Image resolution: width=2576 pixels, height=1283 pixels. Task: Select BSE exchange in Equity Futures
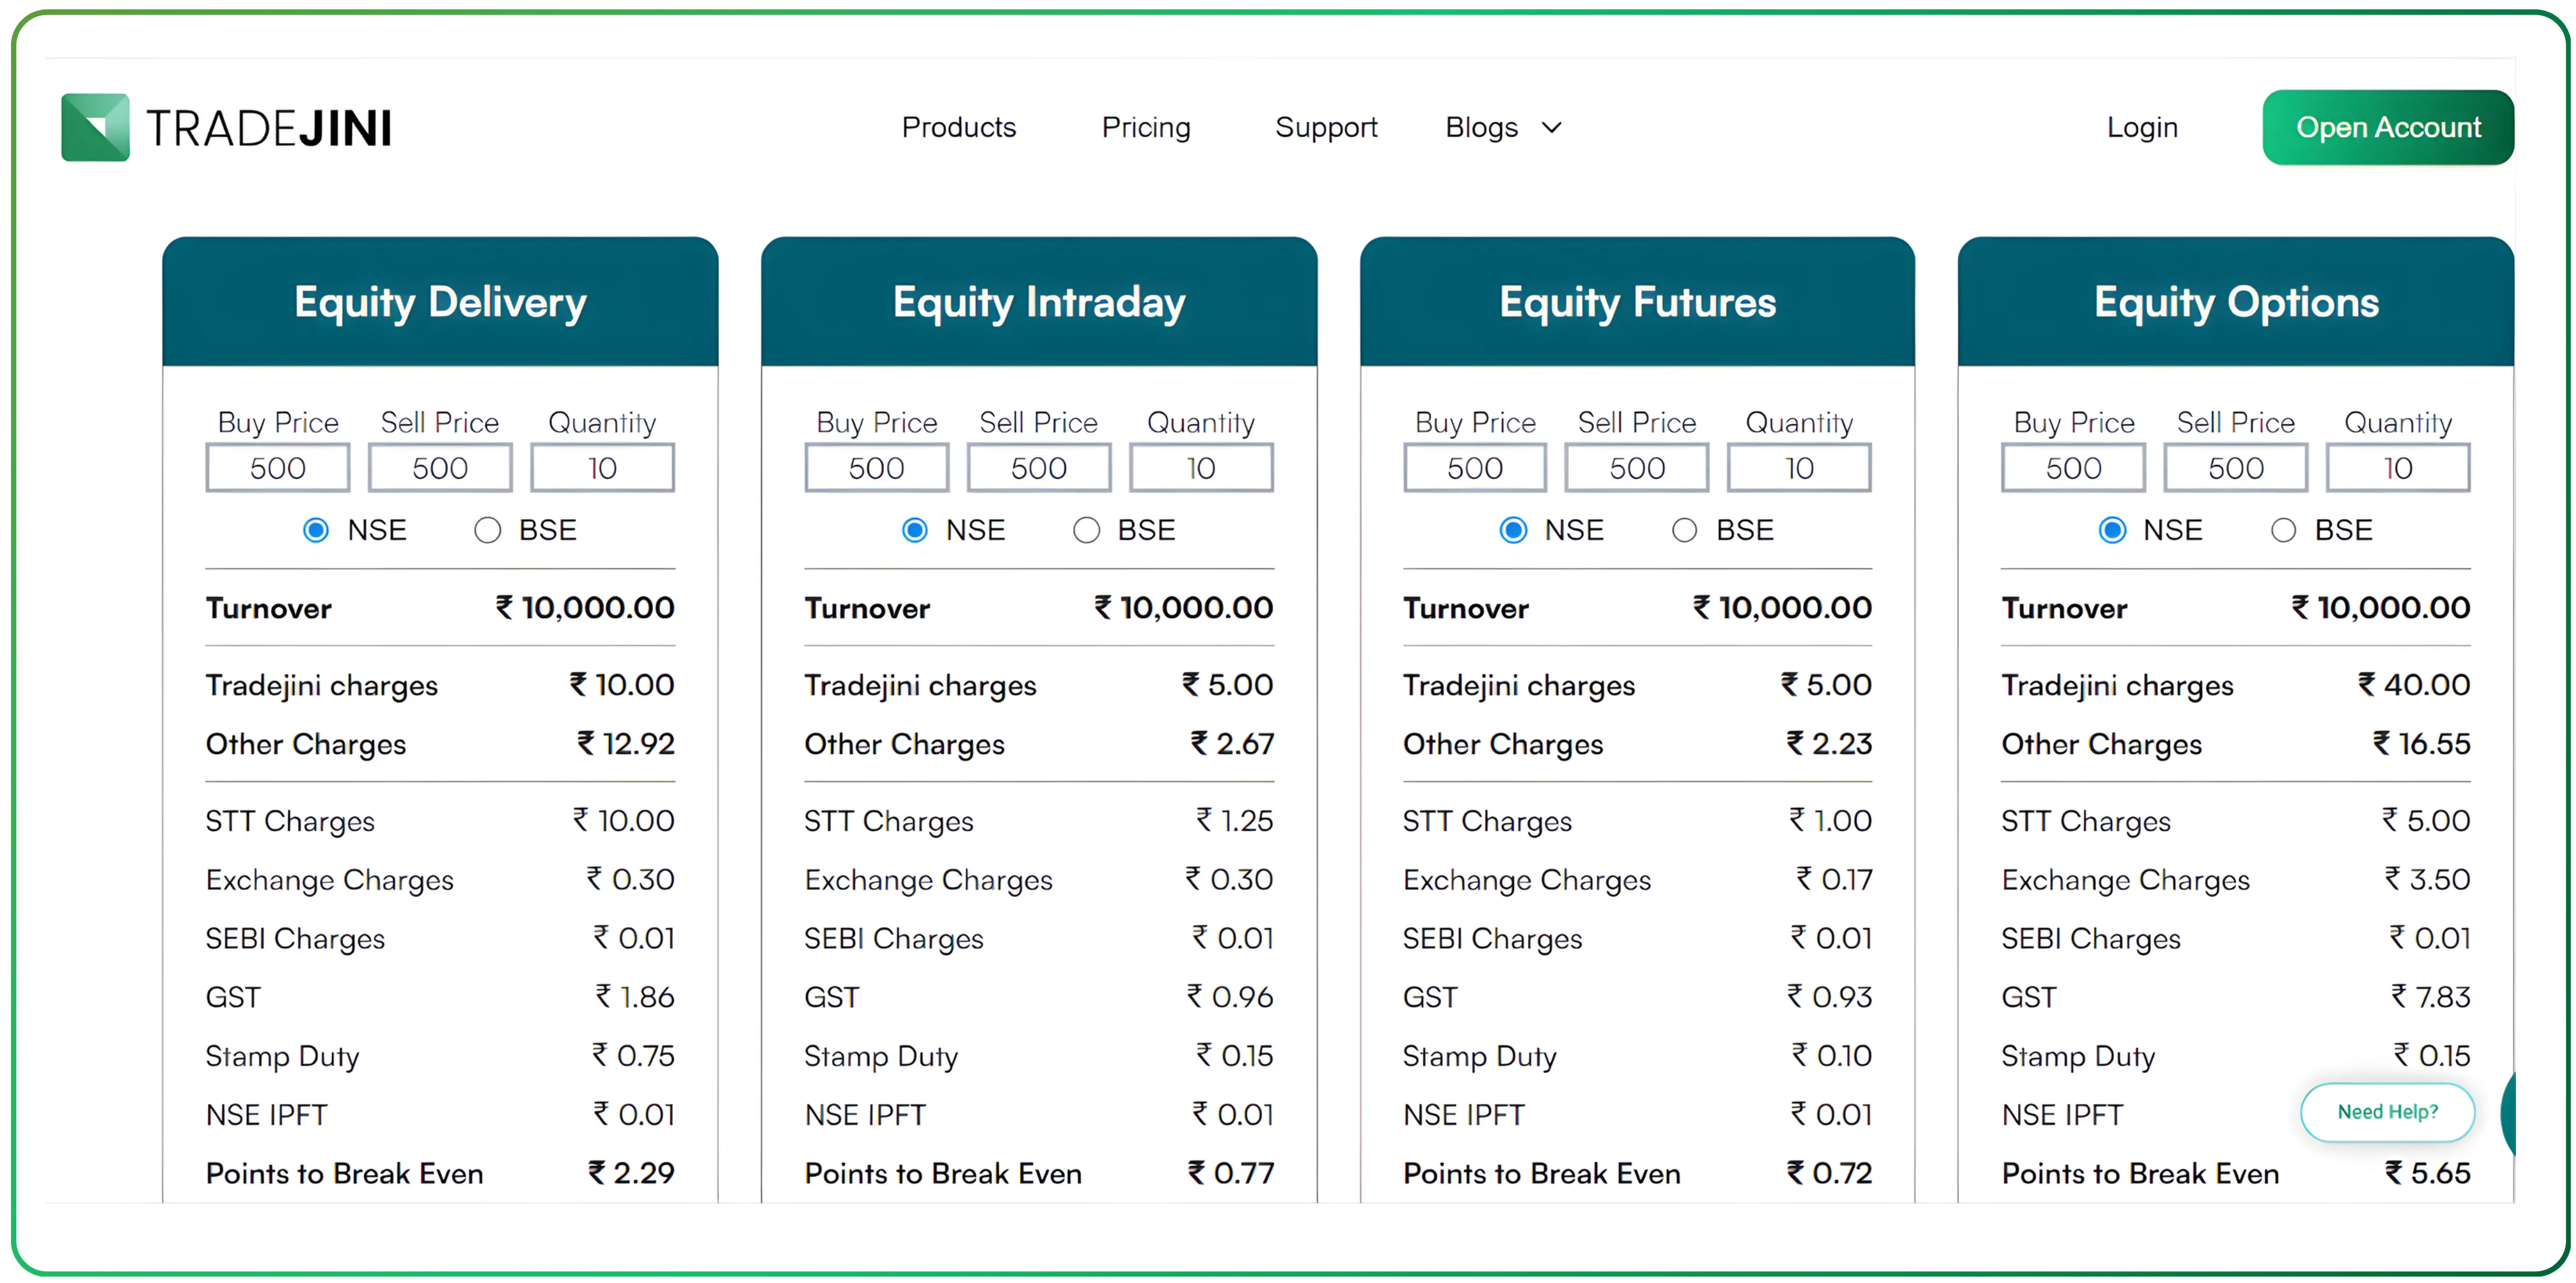click(x=1685, y=531)
